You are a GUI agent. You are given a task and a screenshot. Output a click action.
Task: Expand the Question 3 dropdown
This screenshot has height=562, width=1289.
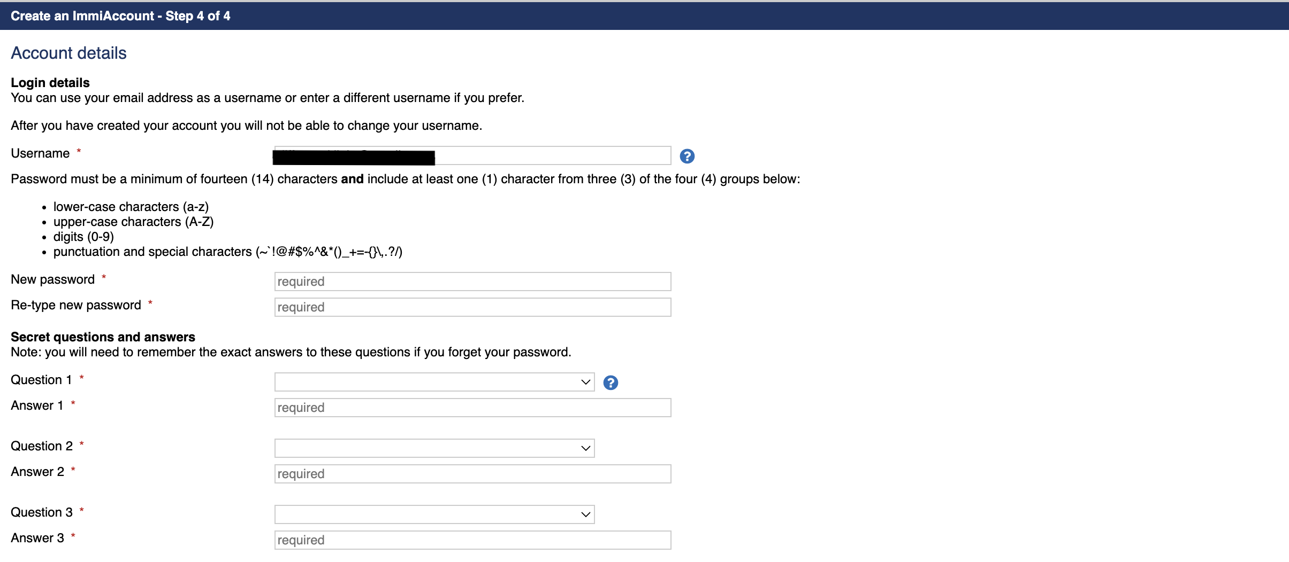click(x=434, y=514)
